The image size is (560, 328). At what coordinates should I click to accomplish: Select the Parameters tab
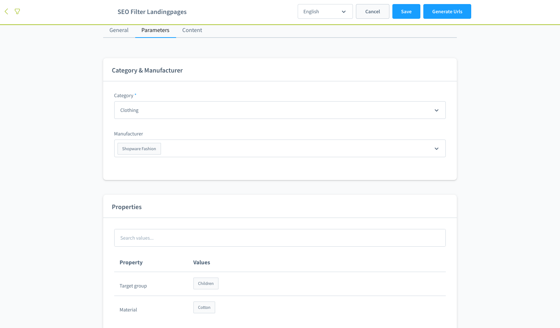point(155,30)
